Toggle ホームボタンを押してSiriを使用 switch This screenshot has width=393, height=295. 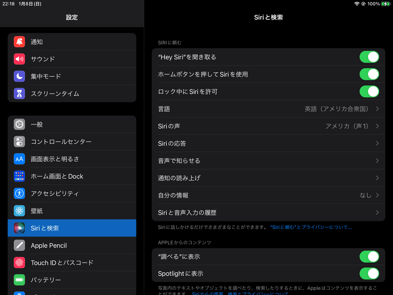pyautogui.click(x=369, y=74)
